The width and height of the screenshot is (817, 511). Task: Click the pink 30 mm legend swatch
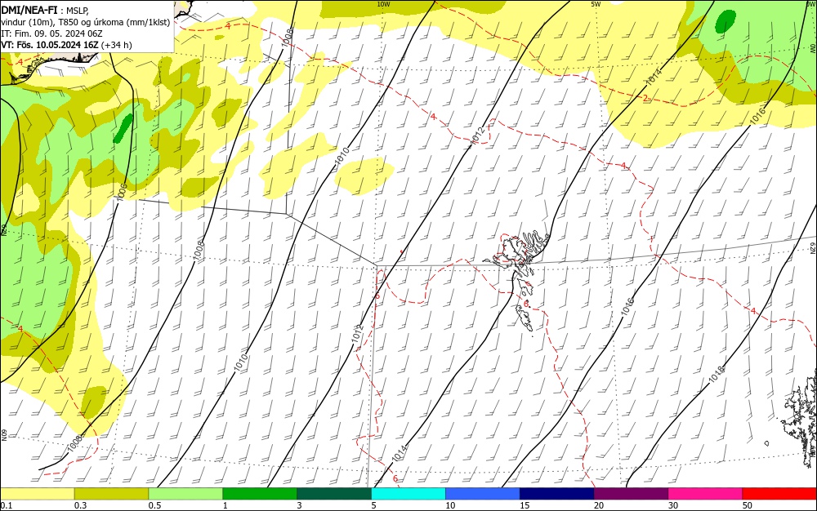[x=706, y=494]
